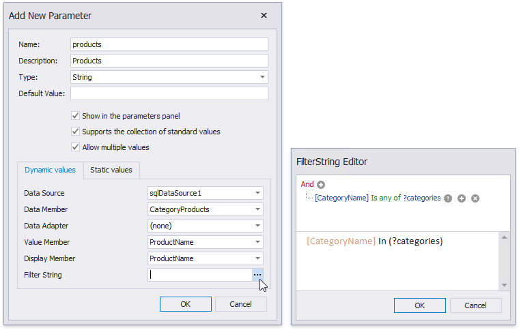Click the add condition icon next to And
The width and height of the screenshot is (519, 330).
(321, 185)
